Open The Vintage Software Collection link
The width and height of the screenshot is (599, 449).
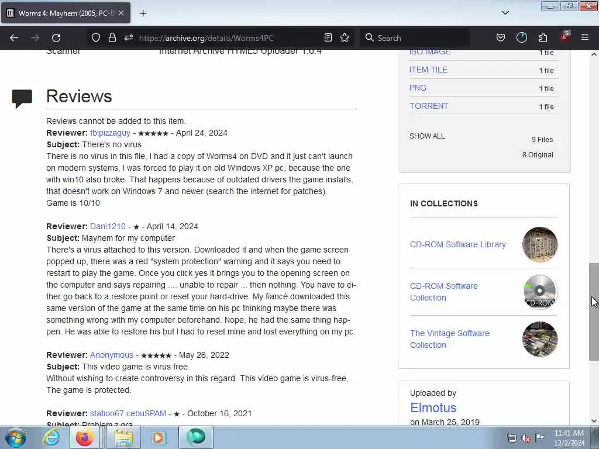pyautogui.click(x=450, y=339)
